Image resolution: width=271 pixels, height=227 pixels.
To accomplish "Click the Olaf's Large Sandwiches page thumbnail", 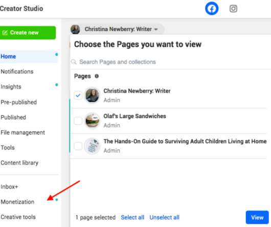I will (x=92, y=120).
